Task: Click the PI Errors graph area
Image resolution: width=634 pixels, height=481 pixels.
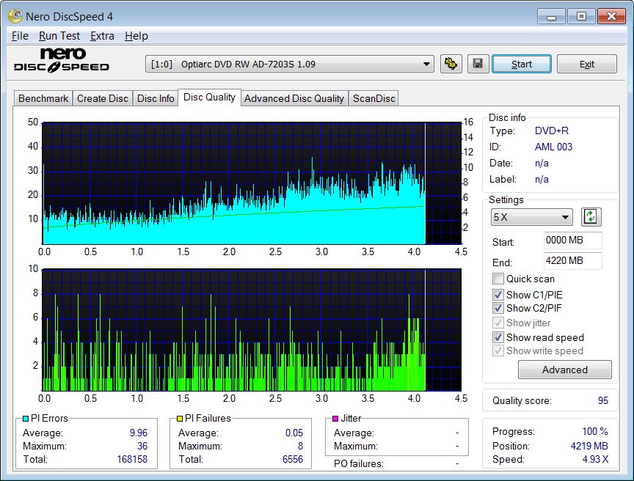Action: (252, 183)
